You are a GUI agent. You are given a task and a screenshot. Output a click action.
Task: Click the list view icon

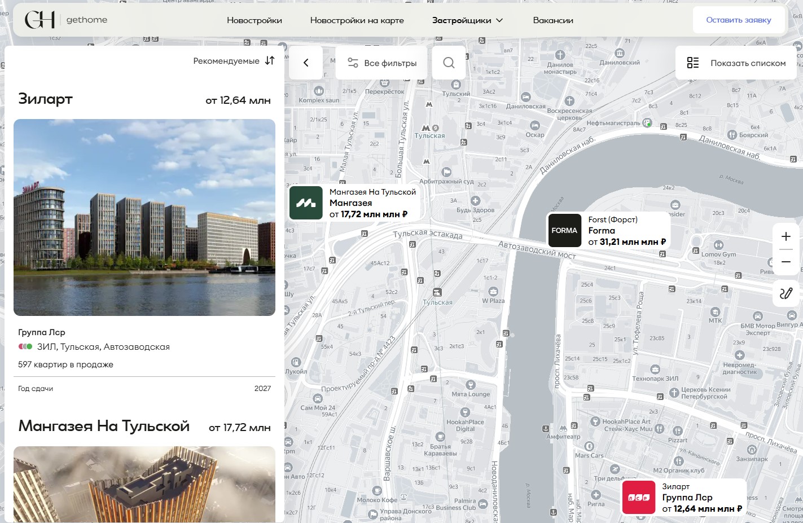[693, 63]
